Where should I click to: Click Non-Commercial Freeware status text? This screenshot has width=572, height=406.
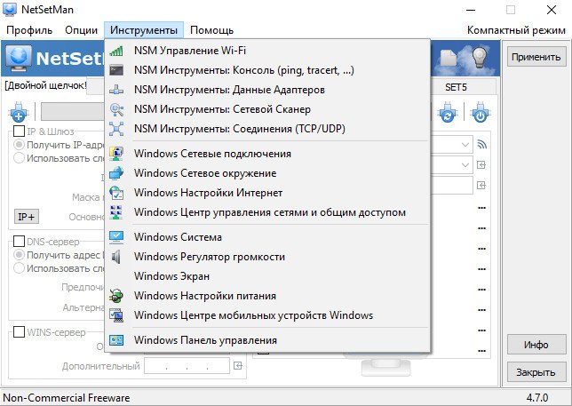tap(67, 398)
